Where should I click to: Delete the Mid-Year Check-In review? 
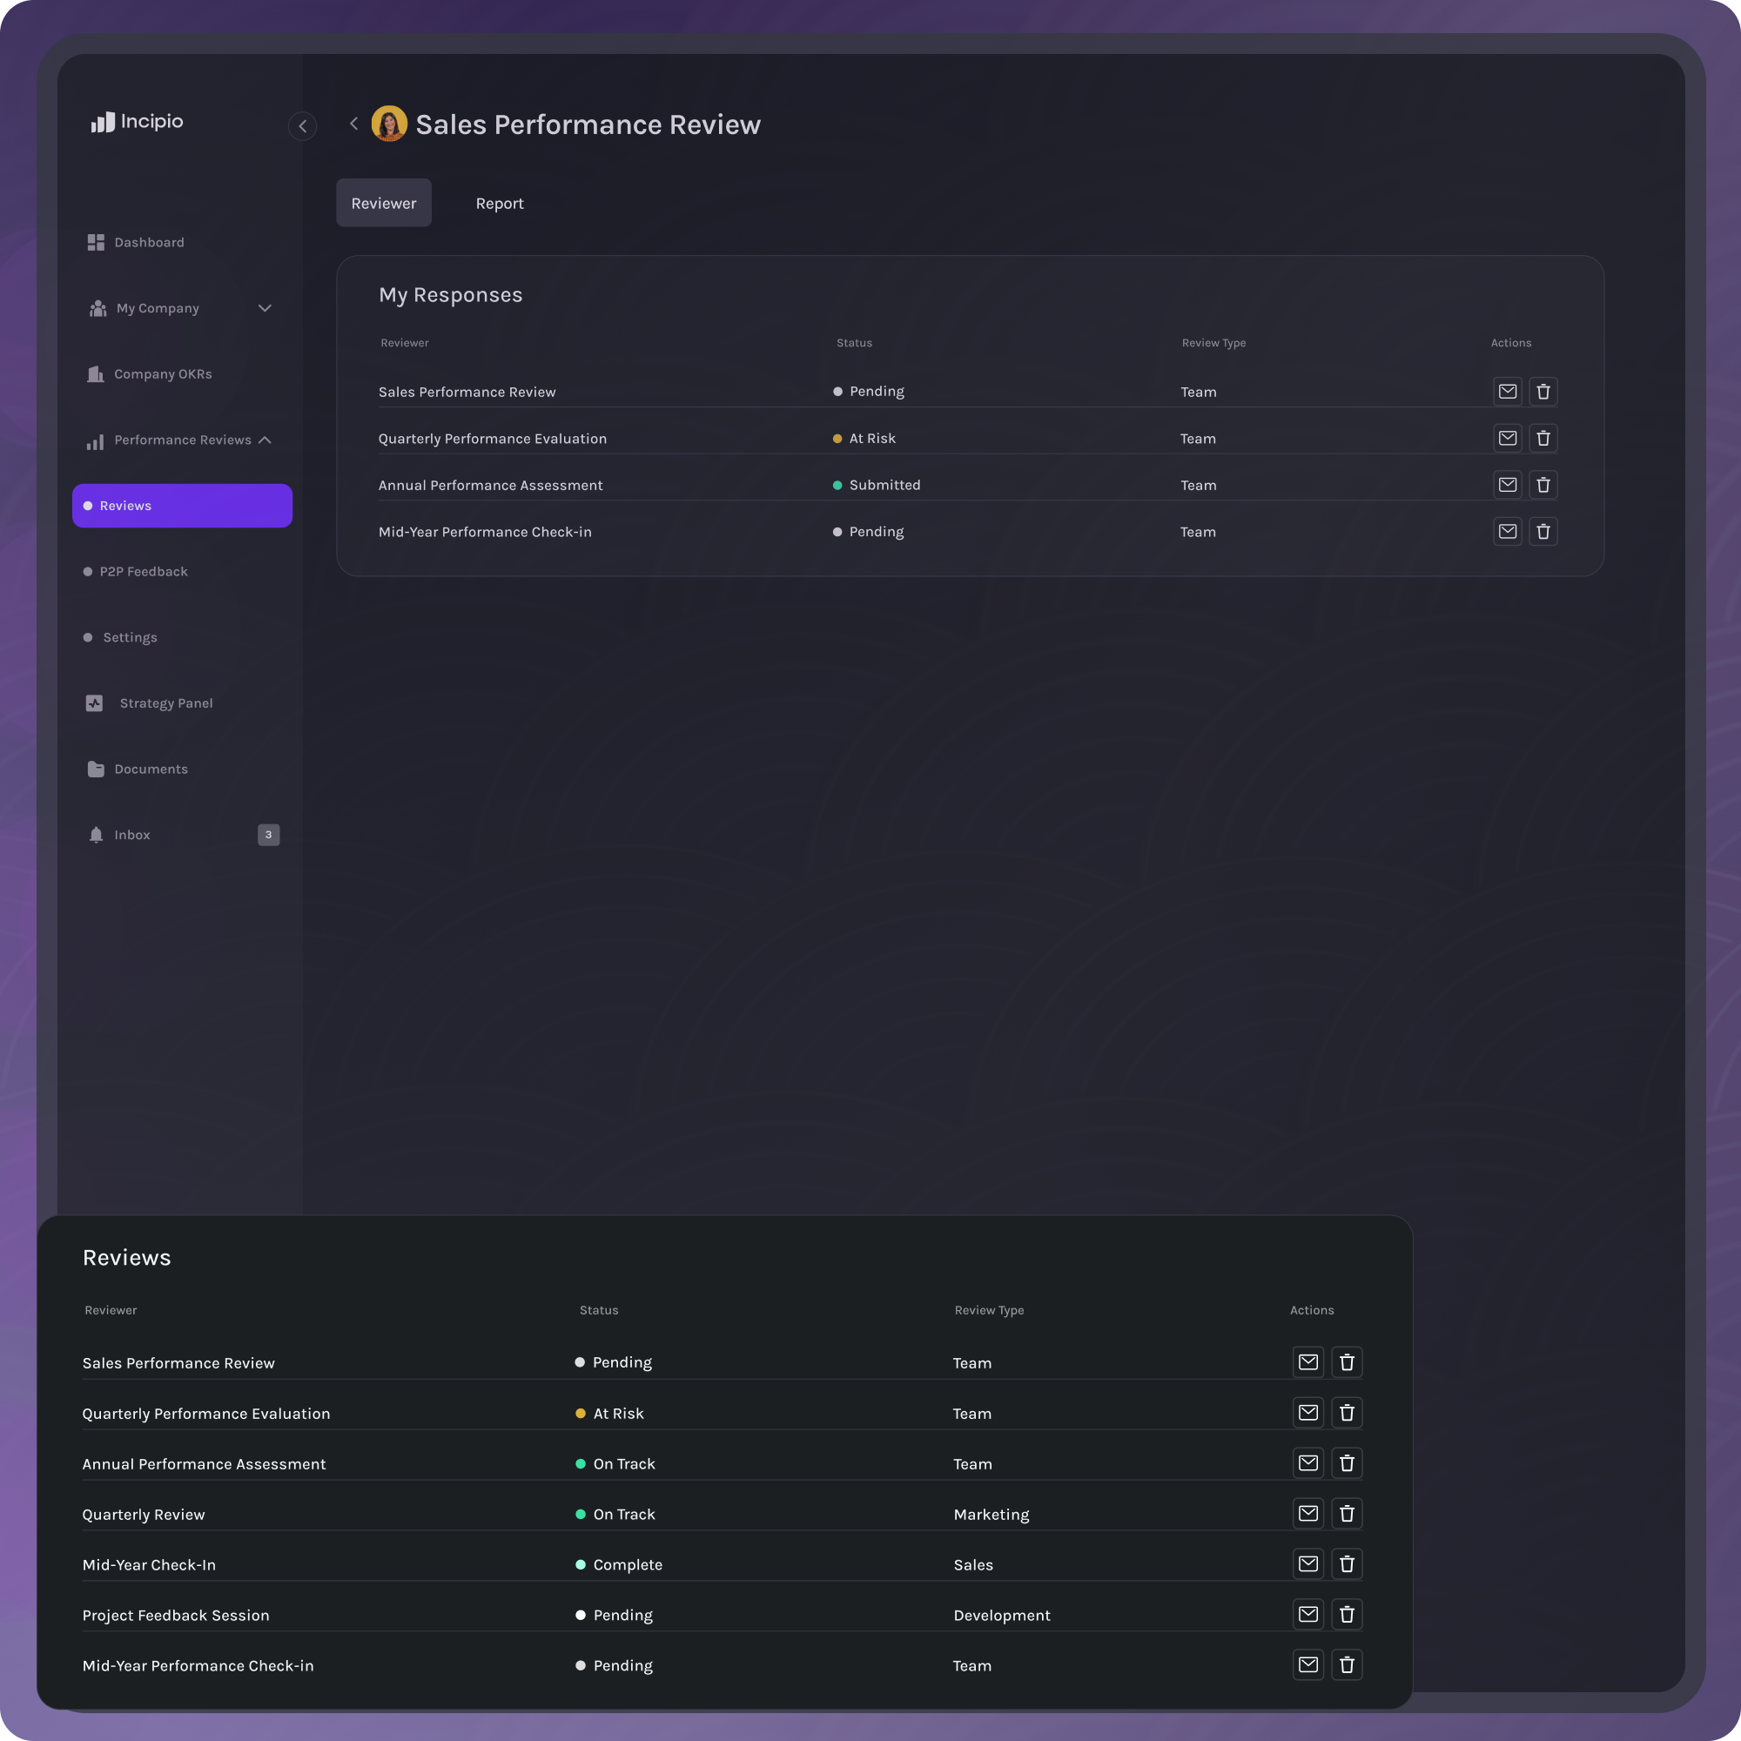[x=1348, y=1563]
